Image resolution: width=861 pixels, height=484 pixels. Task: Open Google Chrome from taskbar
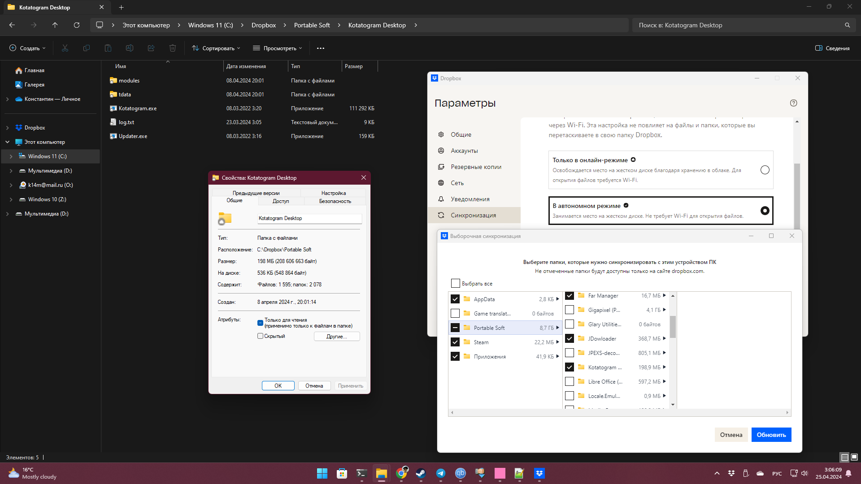(401, 473)
